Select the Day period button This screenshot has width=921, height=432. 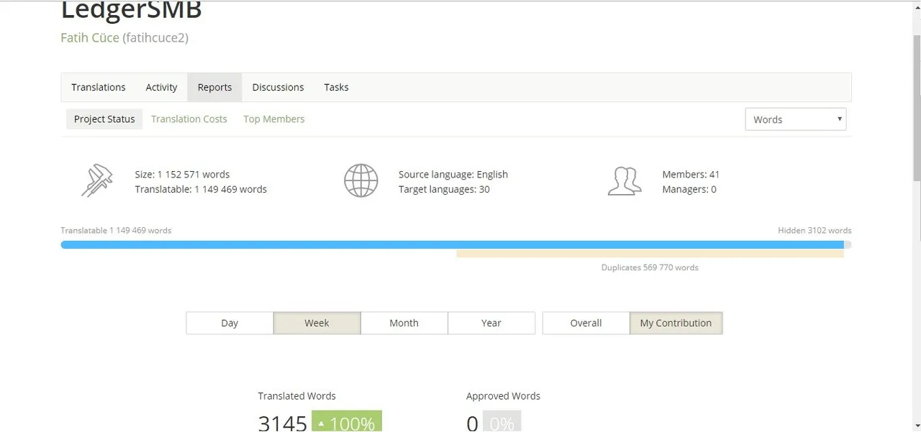point(230,323)
